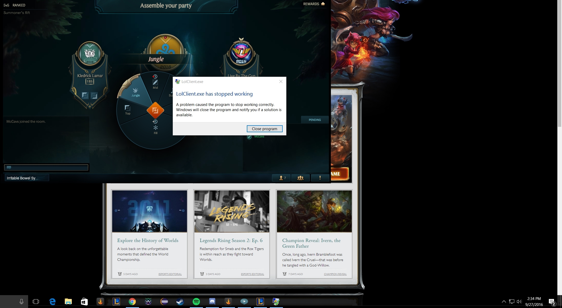The height and width of the screenshot is (308, 562).
Task: Open Google Chrome from the taskbar
Action: click(x=132, y=302)
